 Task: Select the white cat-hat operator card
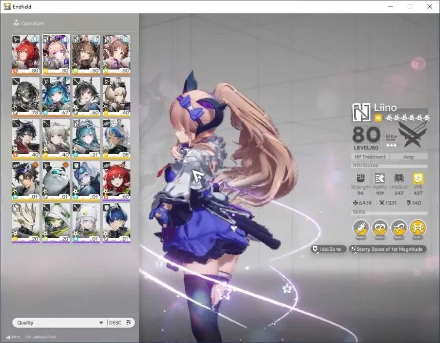pyautogui.click(x=86, y=223)
